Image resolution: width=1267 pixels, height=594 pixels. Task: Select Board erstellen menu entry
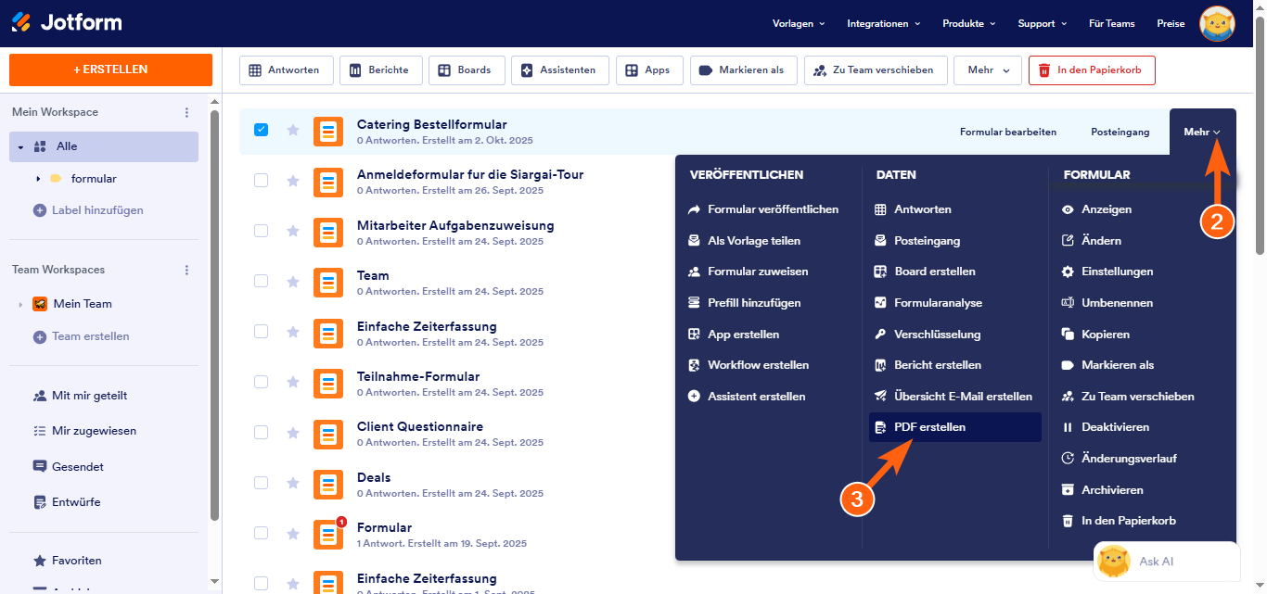925,272
